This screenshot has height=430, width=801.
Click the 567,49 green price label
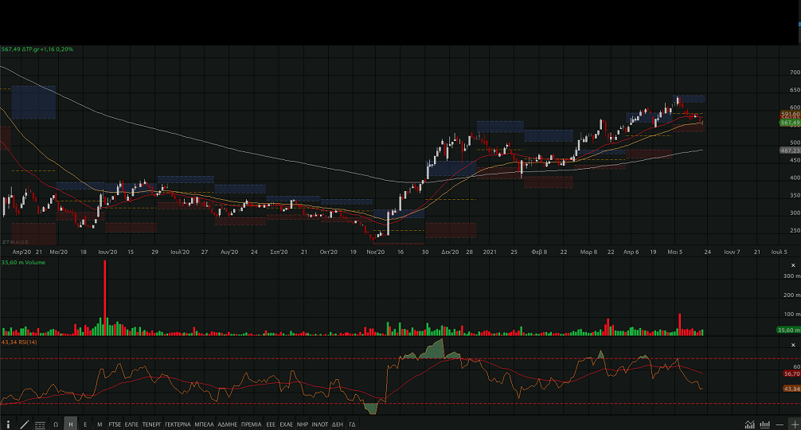(x=789, y=123)
